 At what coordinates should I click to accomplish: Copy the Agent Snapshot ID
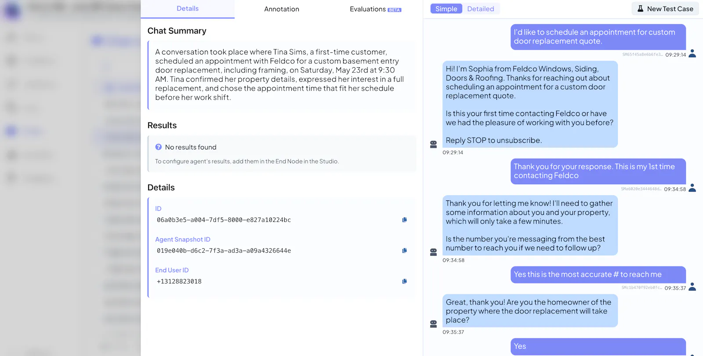pyautogui.click(x=405, y=251)
